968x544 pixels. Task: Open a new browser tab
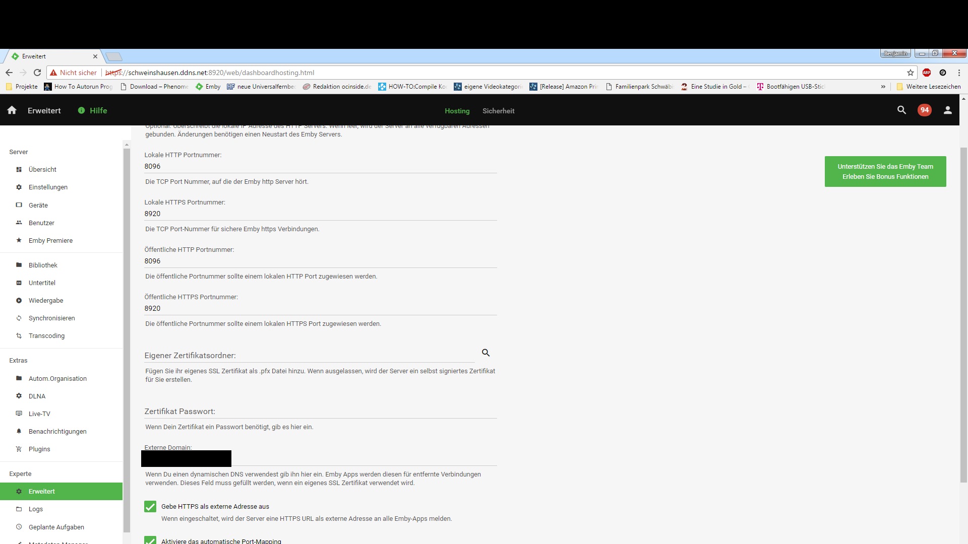(114, 56)
